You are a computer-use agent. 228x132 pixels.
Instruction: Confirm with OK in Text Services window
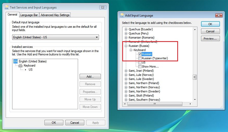(x=54, y=123)
